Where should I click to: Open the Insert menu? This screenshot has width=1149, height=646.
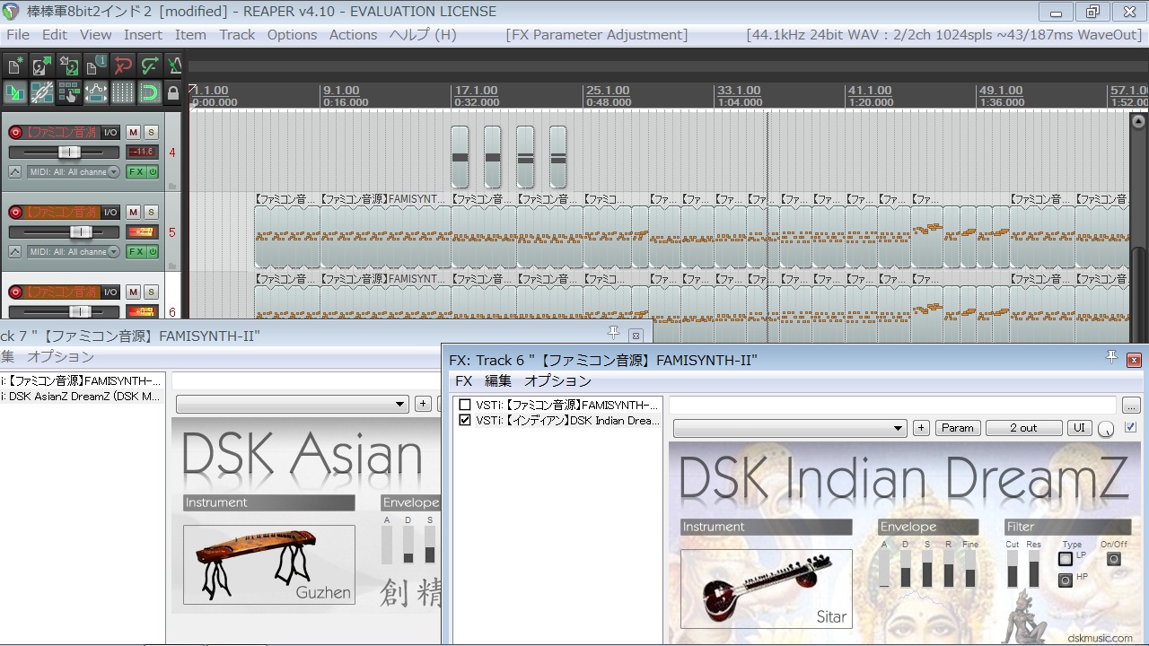point(143,35)
